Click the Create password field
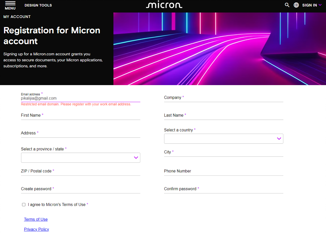326x233 pixels. pyautogui.click(x=80, y=189)
